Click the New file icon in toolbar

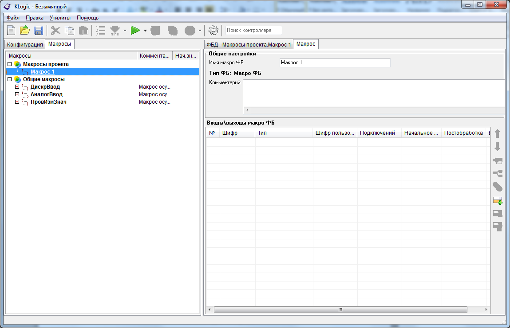click(x=11, y=31)
